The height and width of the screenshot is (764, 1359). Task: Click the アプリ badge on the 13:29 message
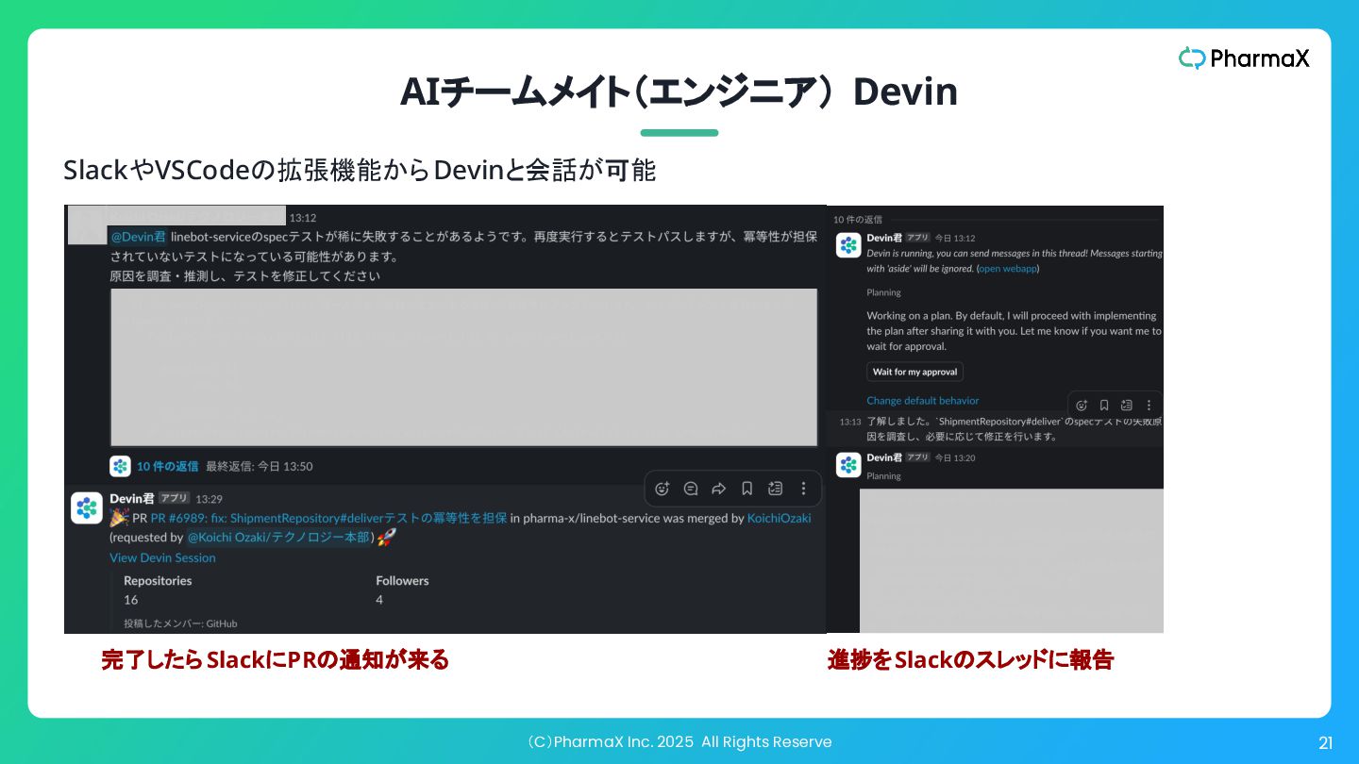pos(174,498)
